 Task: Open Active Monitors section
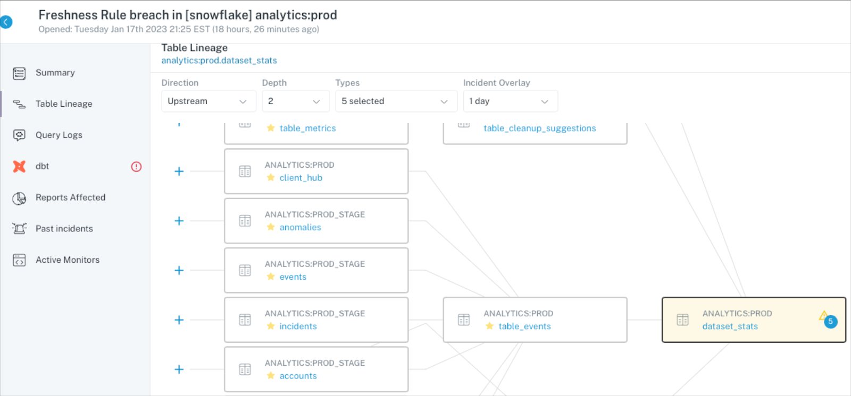coord(68,260)
